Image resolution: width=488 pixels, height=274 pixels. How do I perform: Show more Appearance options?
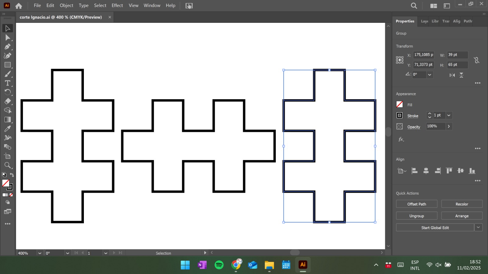478,149
